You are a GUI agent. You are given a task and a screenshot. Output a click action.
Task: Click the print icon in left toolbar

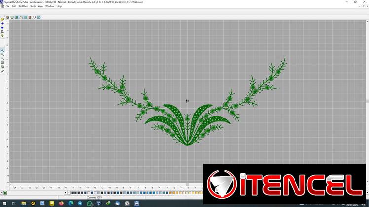2,32
